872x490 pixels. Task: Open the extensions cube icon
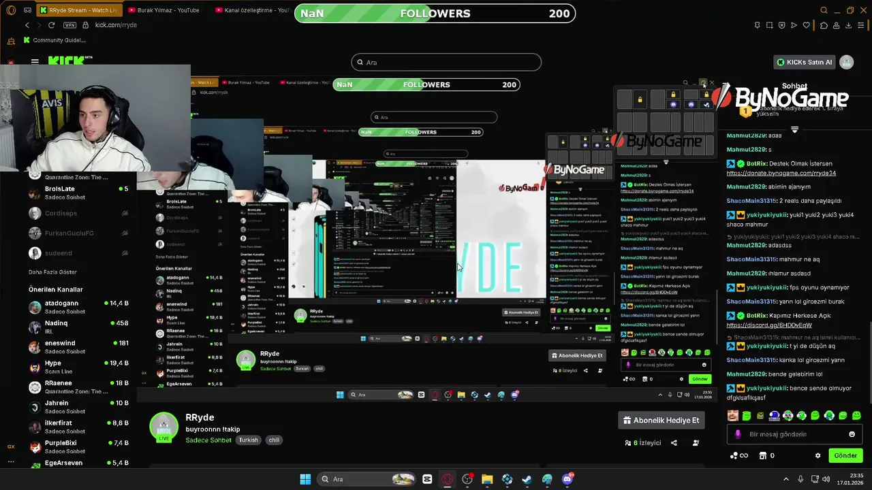(x=824, y=25)
